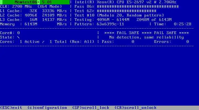Click the Cores Active / Total line
The width and height of the screenshot is (199, 110).
coord(47,42)
